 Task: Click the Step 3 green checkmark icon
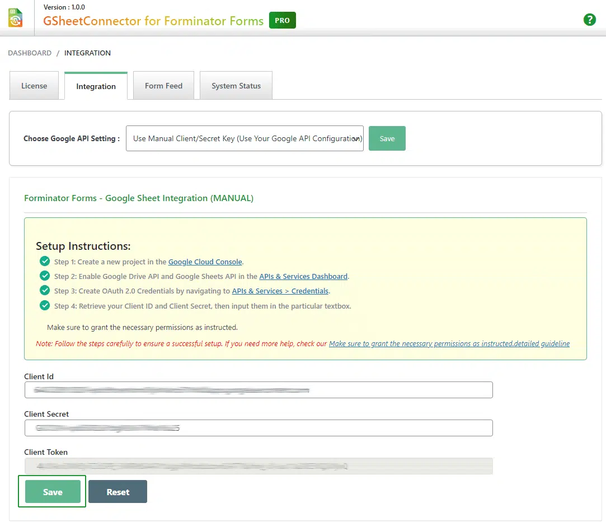(45, 290)
